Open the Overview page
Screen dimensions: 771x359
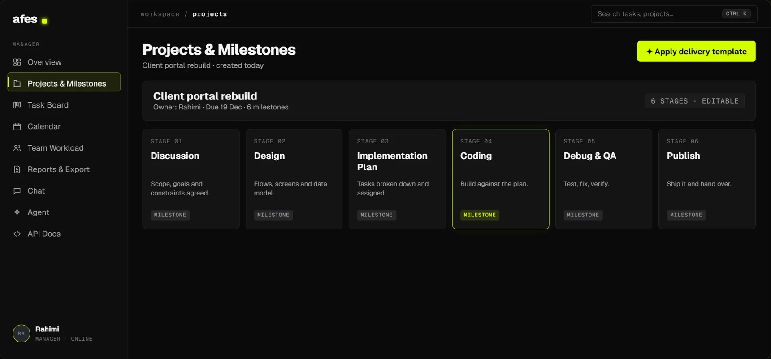tap(64, 62)
